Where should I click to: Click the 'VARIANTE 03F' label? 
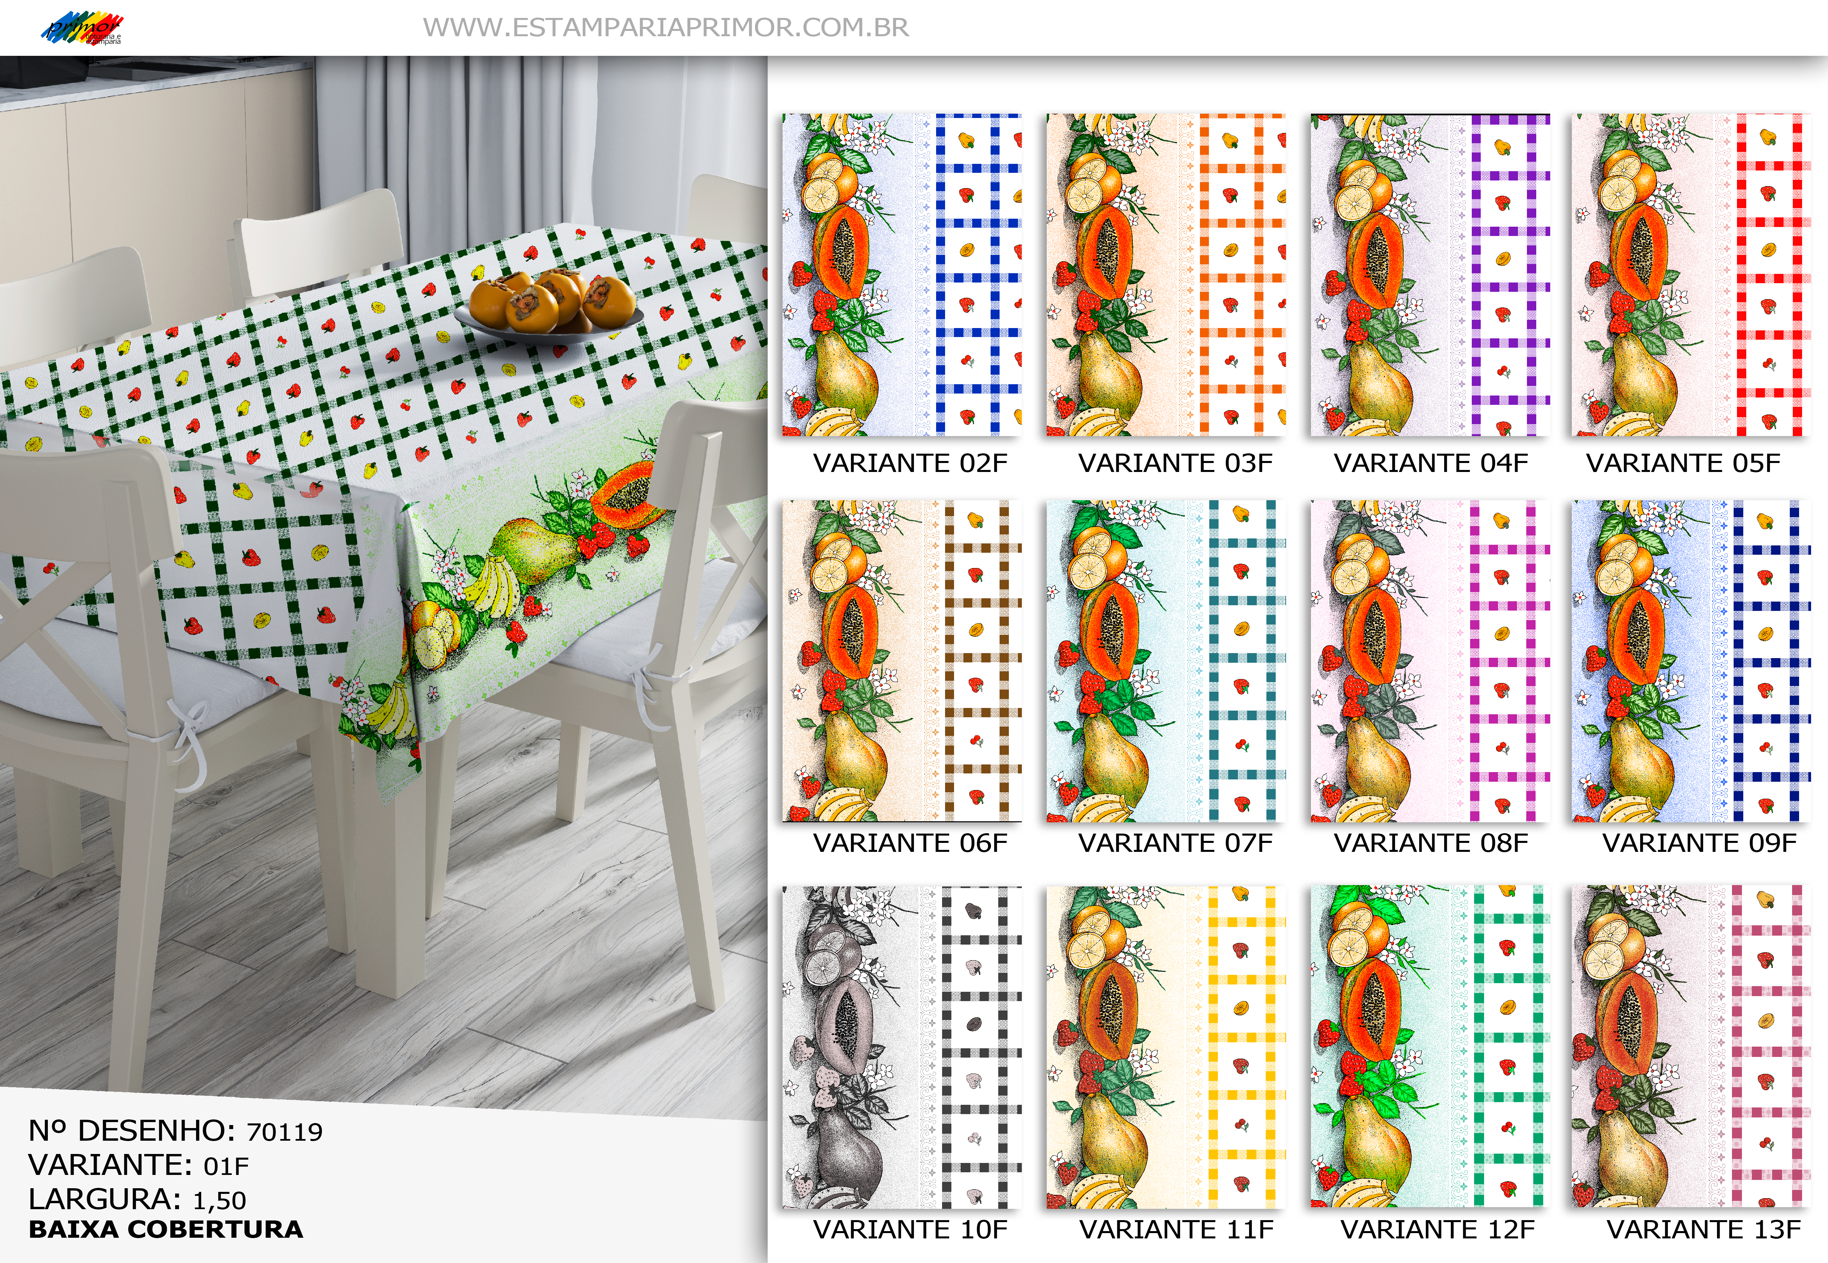click(1175, 463)
